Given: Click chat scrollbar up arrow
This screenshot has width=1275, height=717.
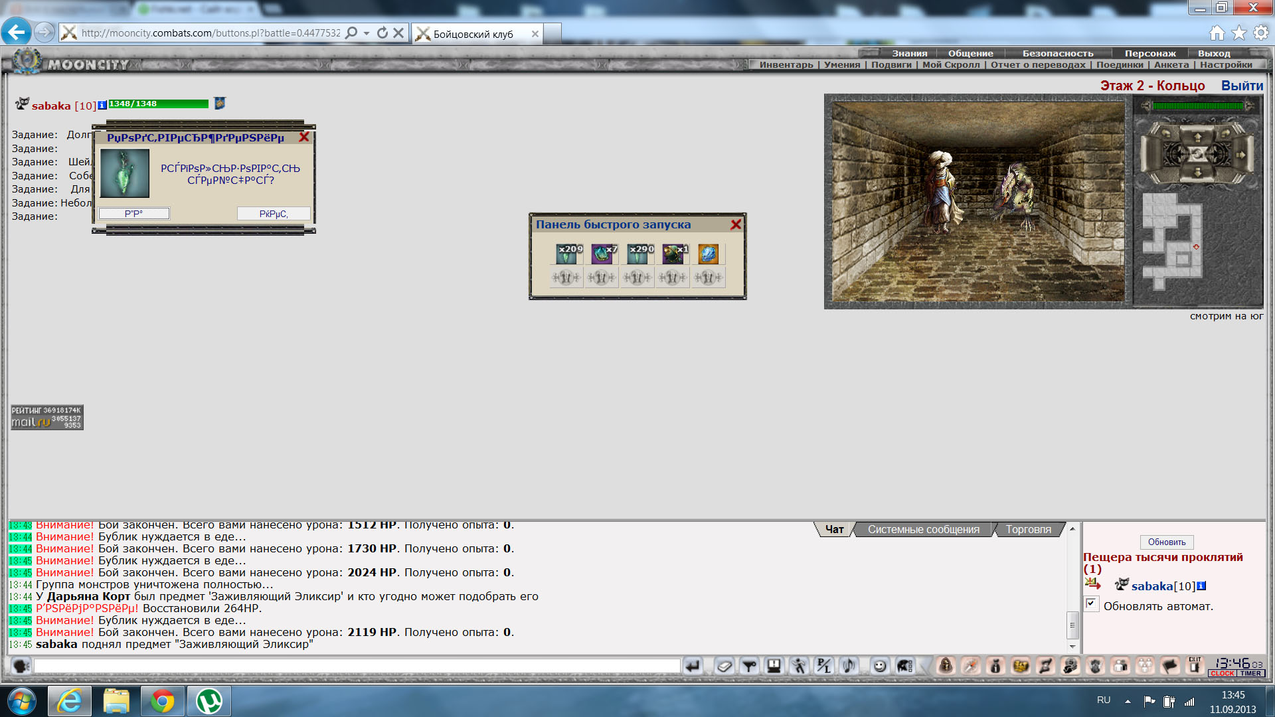Looking at the screenshot, I should (x=1072, y=529).
